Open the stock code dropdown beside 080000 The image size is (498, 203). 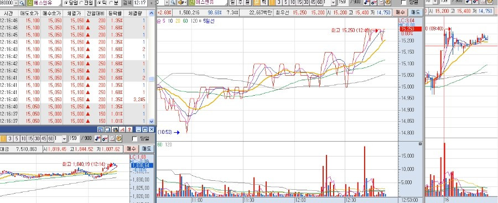point(15,3)
